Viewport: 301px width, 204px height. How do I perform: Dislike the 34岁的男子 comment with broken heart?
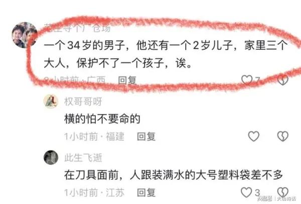(283, 80)
